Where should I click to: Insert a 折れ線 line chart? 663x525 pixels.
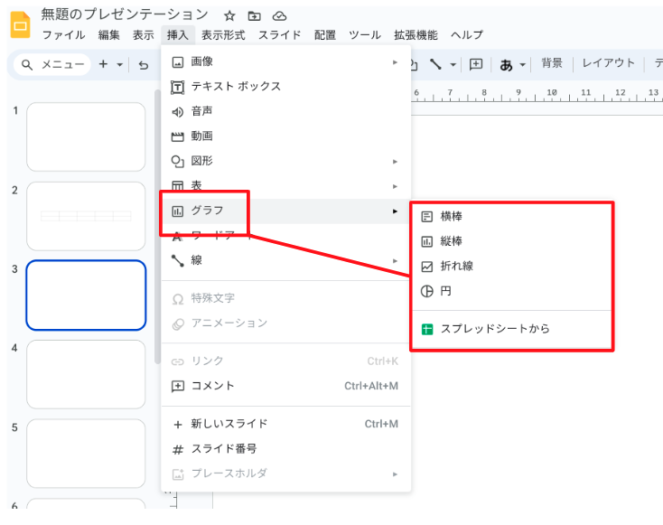512,266
